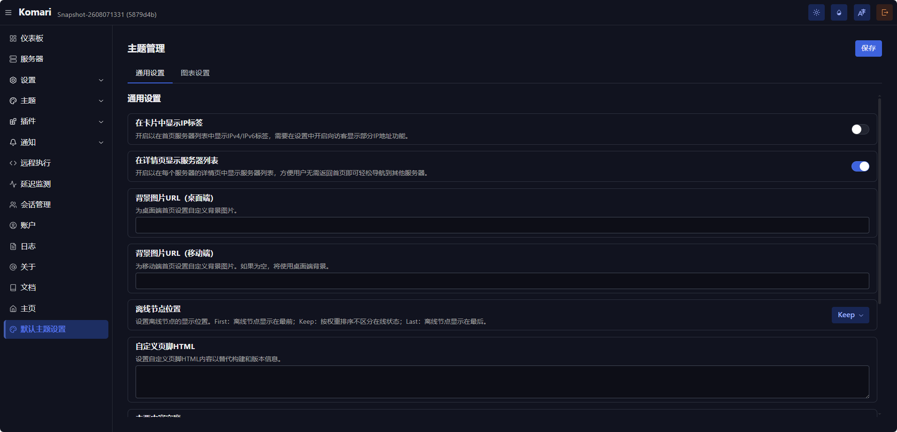Toggle the sidebar with the hamburger icon
This screenshot has height=432, width=897.
(8, 13)
